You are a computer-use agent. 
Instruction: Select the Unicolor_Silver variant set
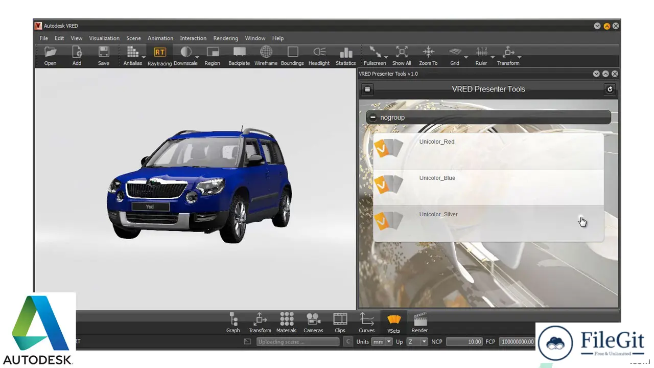tap(488, 224)
